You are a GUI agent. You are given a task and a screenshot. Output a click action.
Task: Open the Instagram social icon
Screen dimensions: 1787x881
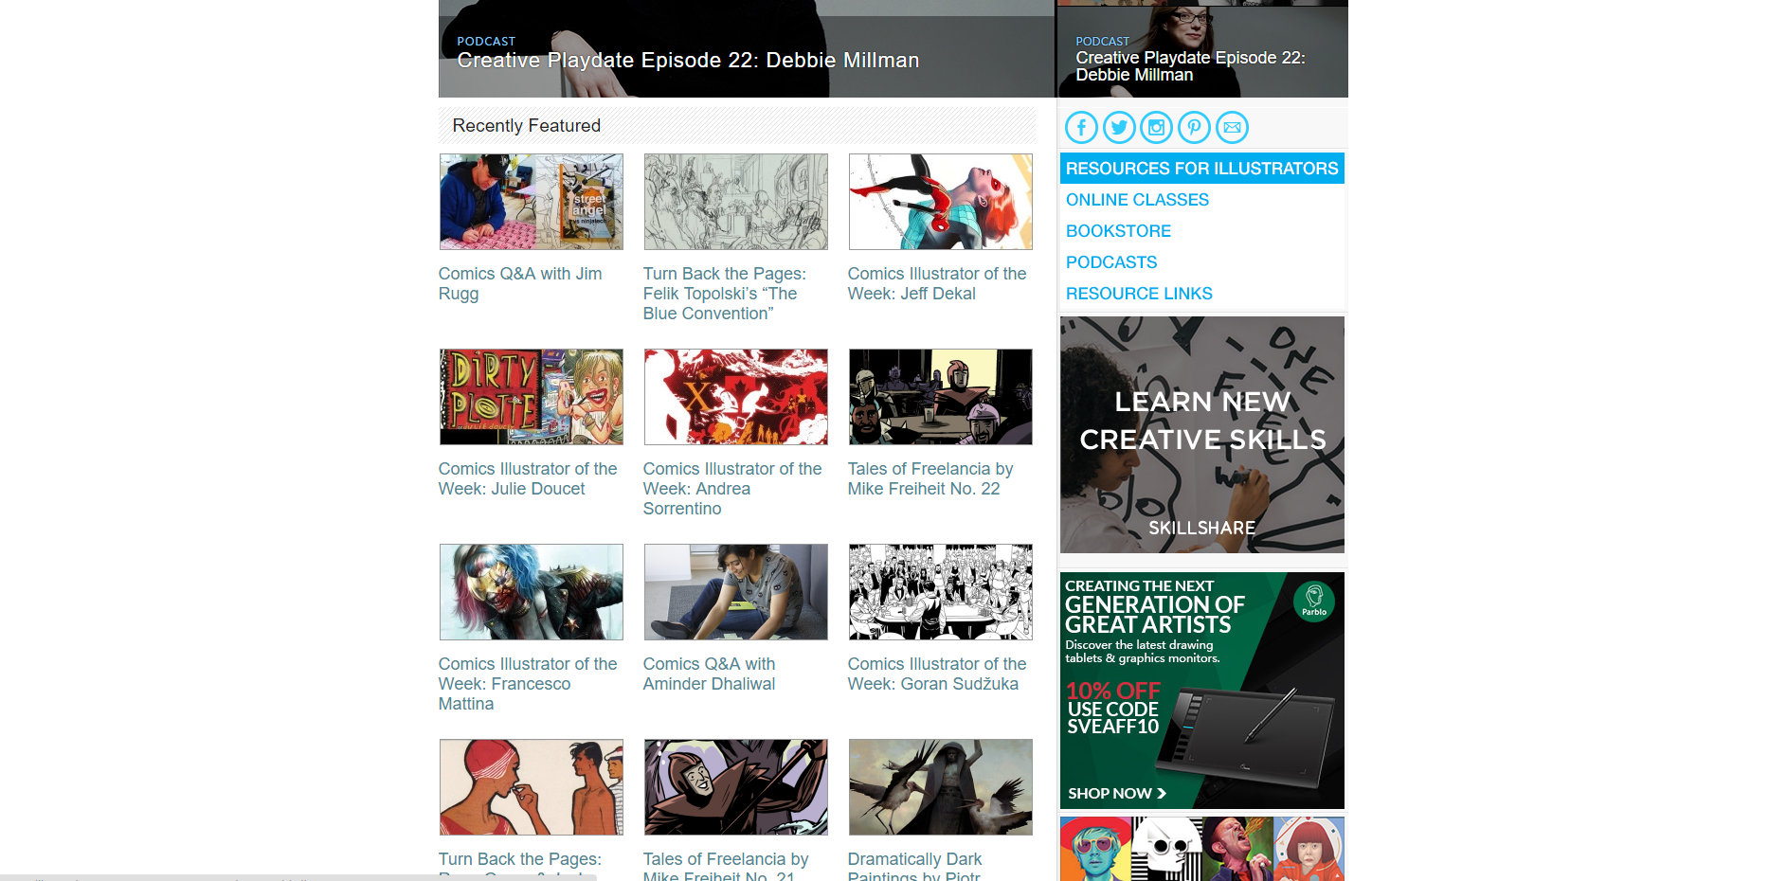(x=1156, y=127)
